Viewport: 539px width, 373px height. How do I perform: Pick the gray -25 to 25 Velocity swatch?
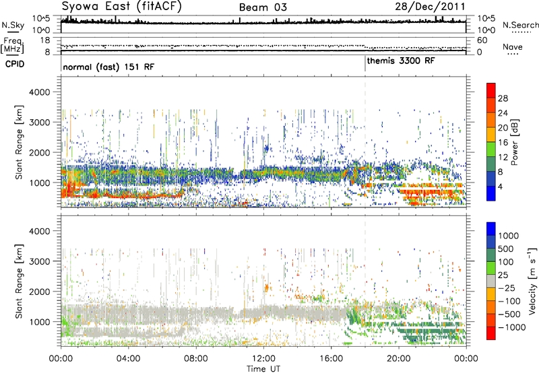pyautogui.click(x=491, y=281)
